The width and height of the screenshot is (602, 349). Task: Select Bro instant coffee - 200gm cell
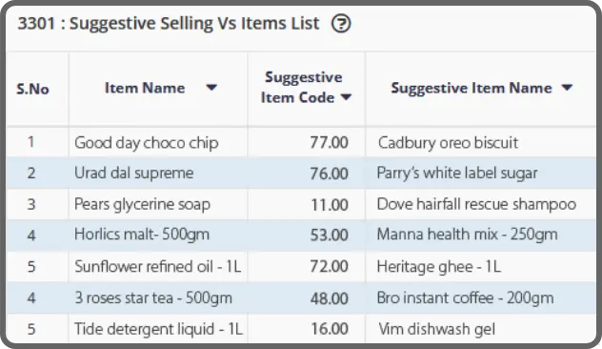tap(466, 298)
